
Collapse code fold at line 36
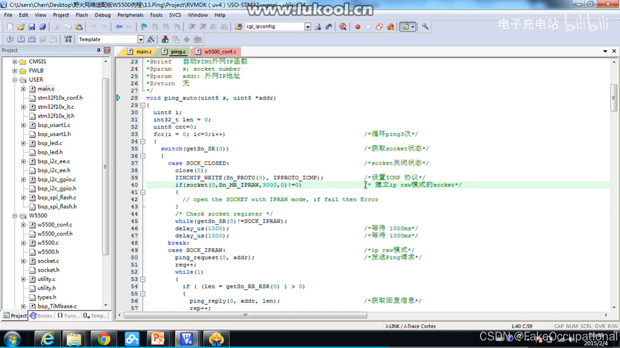click(x=143, y=156)
